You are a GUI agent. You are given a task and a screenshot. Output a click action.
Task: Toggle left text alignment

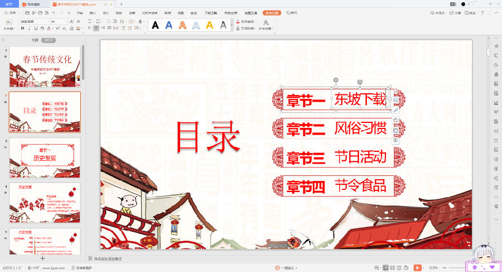click(90, 28)
